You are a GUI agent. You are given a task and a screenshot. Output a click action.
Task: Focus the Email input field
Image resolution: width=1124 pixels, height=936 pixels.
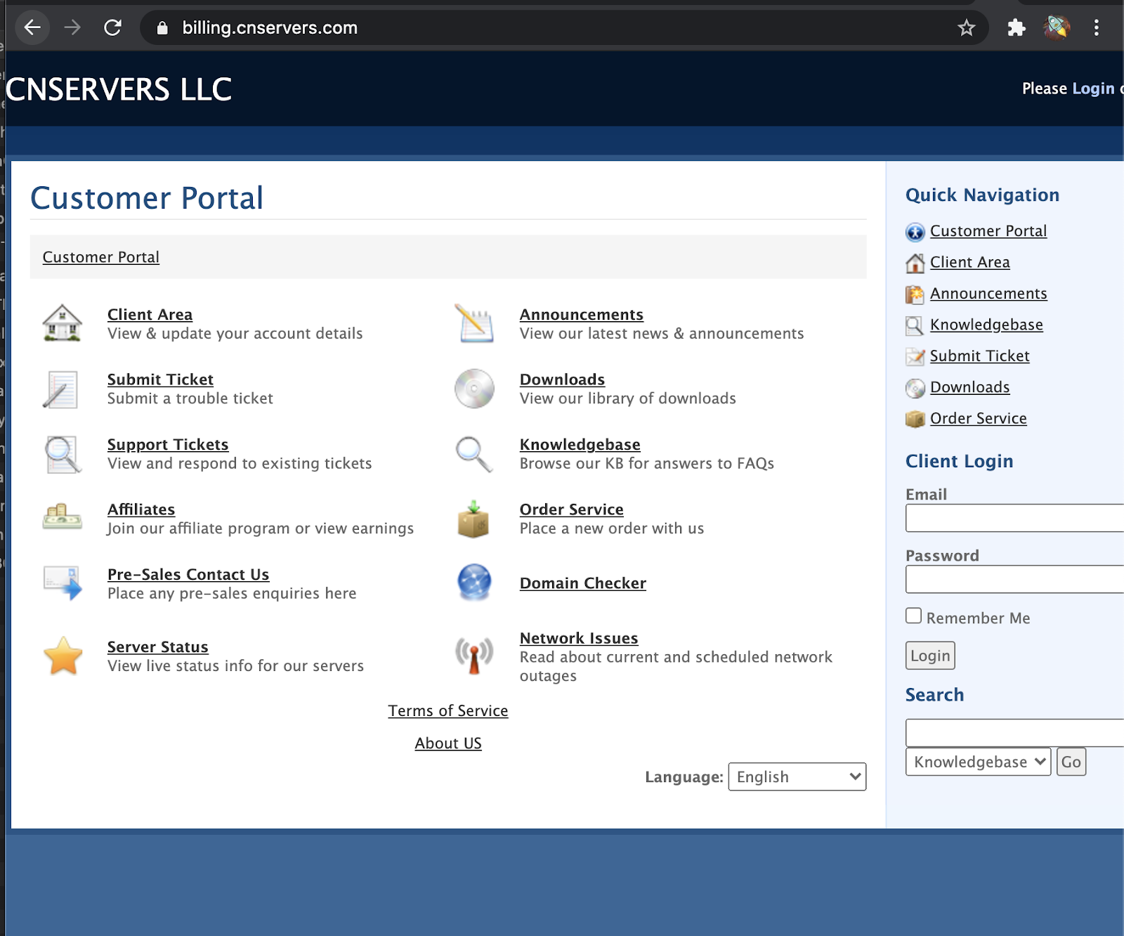pyautogui.click(x=1015, y=518)
